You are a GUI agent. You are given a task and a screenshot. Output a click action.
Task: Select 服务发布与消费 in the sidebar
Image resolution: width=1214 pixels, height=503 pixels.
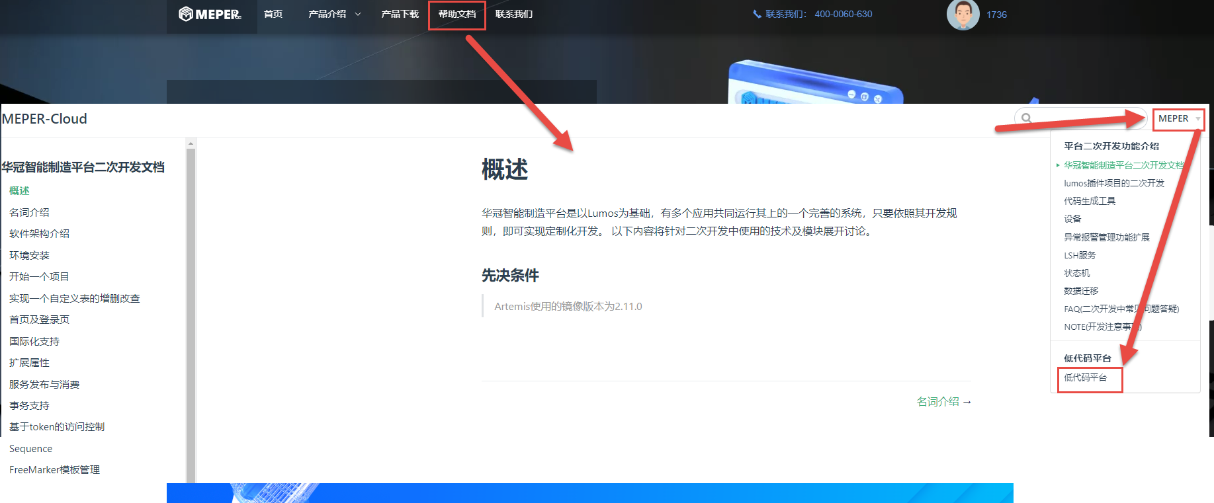(44, 384)
